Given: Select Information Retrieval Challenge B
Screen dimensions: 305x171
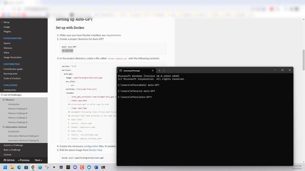Looking at the screenshot, I should 23,141.
